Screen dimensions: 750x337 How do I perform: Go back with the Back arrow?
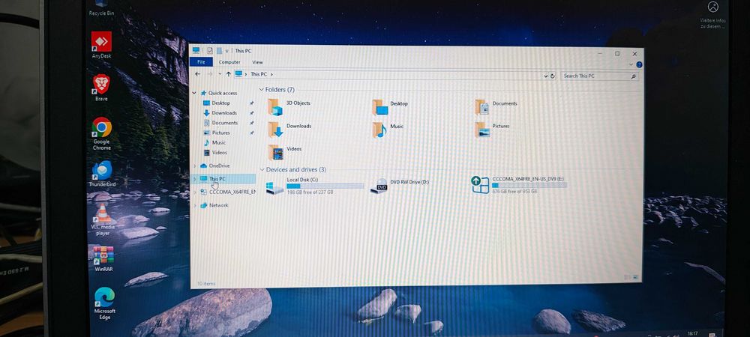pyautogui.click(x=197, y=74)
